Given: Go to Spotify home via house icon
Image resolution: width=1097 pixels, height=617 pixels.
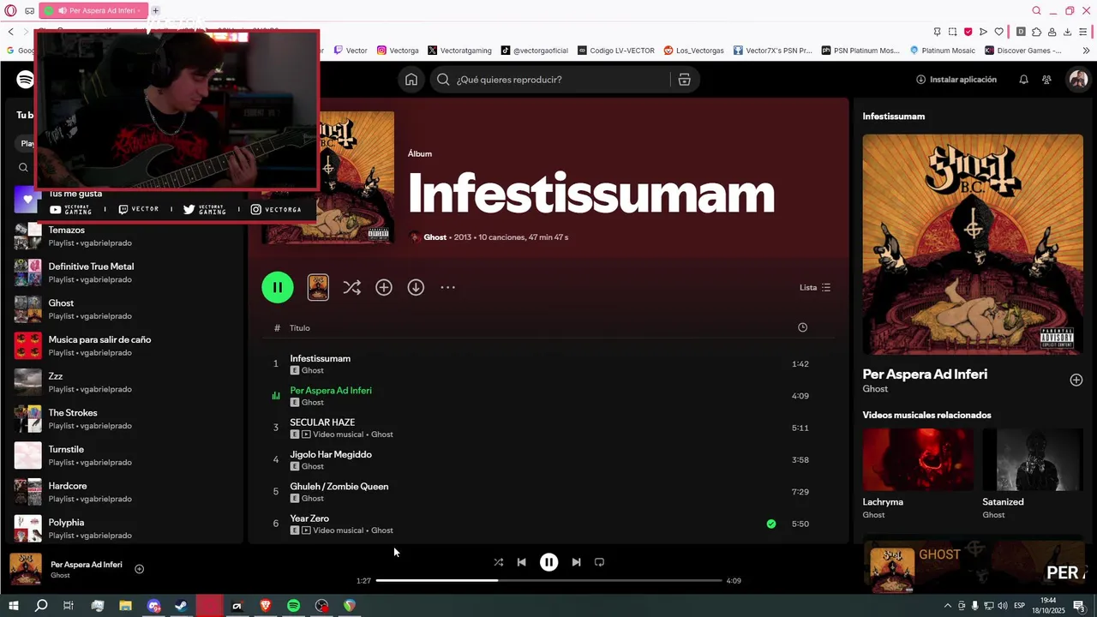Looking at the screenshot, I should tap(411, 80).
